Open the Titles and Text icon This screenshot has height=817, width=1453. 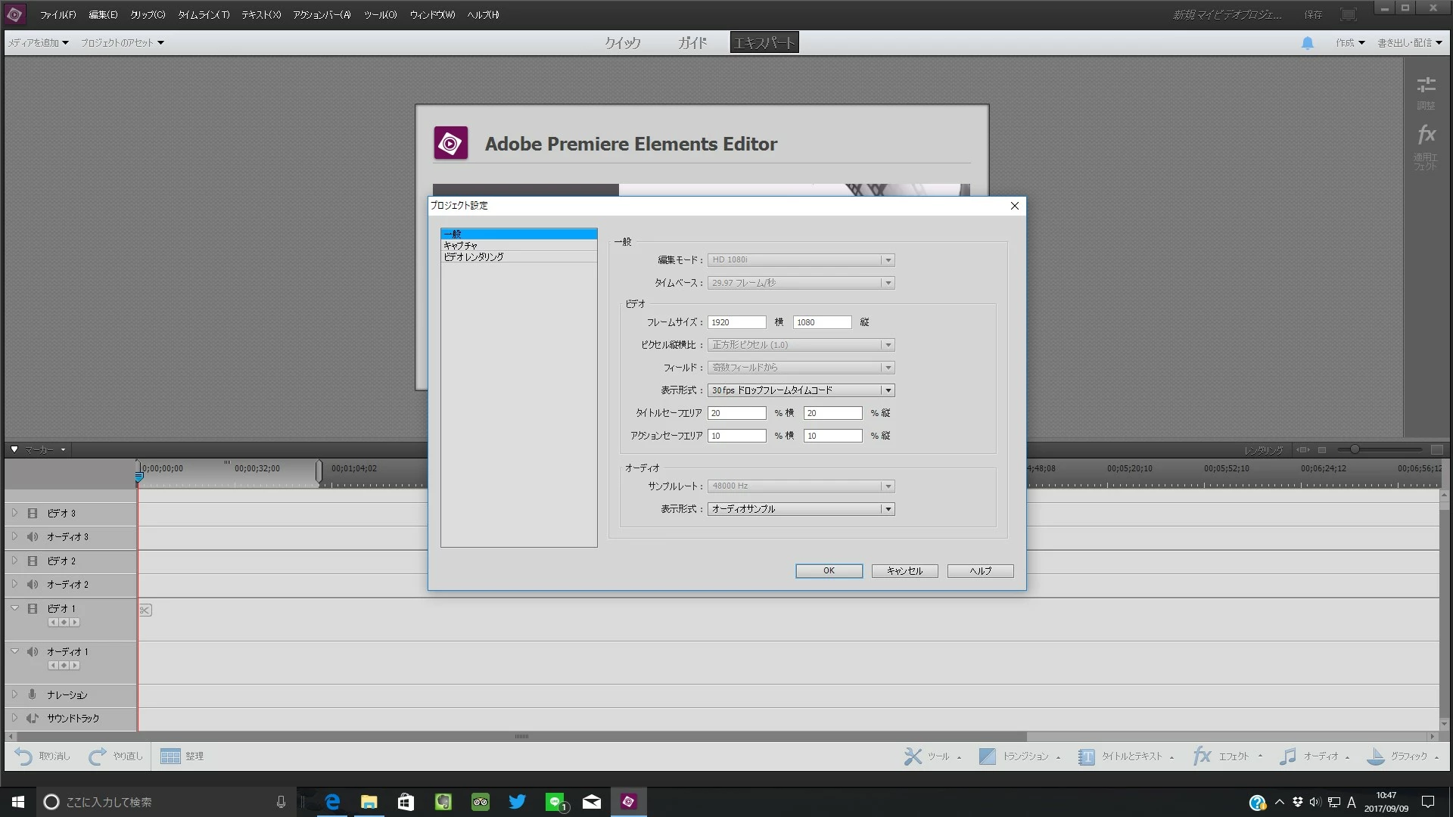pyautogui.click(x=1086, y=756)
